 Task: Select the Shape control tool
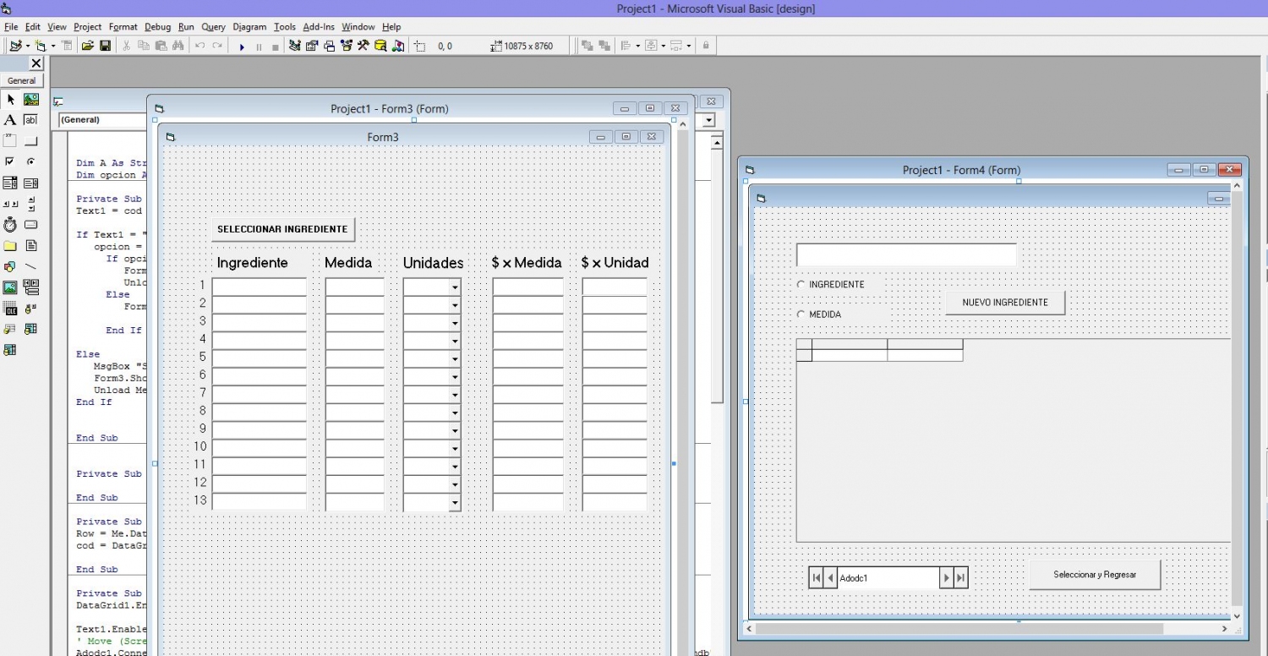11,266
